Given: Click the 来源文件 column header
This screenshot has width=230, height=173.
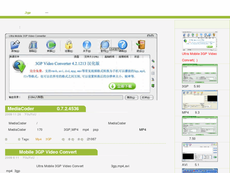Looking at the screenshot, I should click(14, 57).
